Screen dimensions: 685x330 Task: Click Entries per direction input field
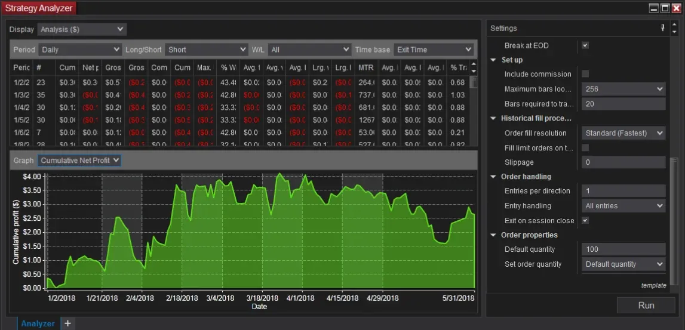[623, 191]
